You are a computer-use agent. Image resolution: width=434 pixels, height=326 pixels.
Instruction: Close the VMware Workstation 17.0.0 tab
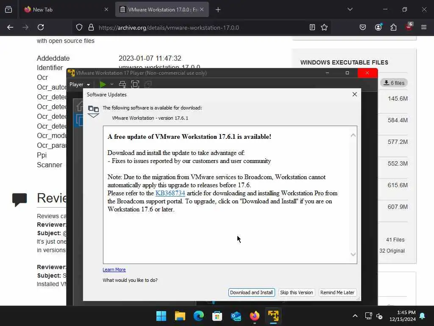point(202,9)
